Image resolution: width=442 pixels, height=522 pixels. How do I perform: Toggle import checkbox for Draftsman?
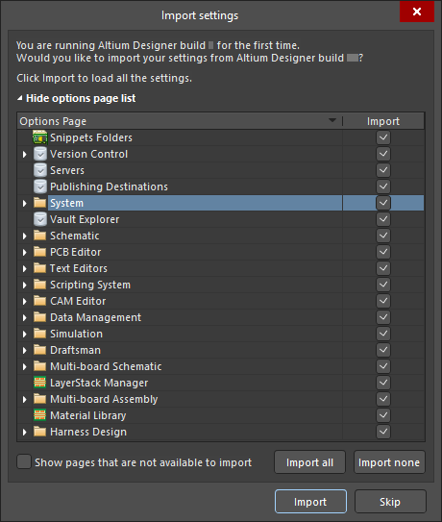(x=383, y=350)
